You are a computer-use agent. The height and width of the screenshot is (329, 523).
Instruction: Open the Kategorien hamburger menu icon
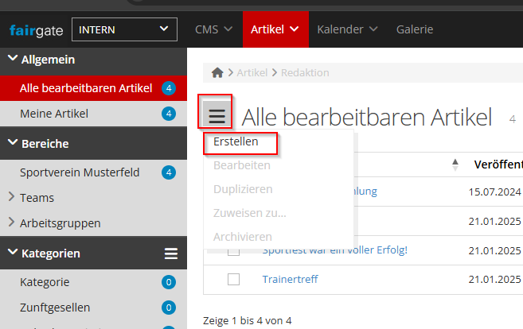tap(170, 254)
